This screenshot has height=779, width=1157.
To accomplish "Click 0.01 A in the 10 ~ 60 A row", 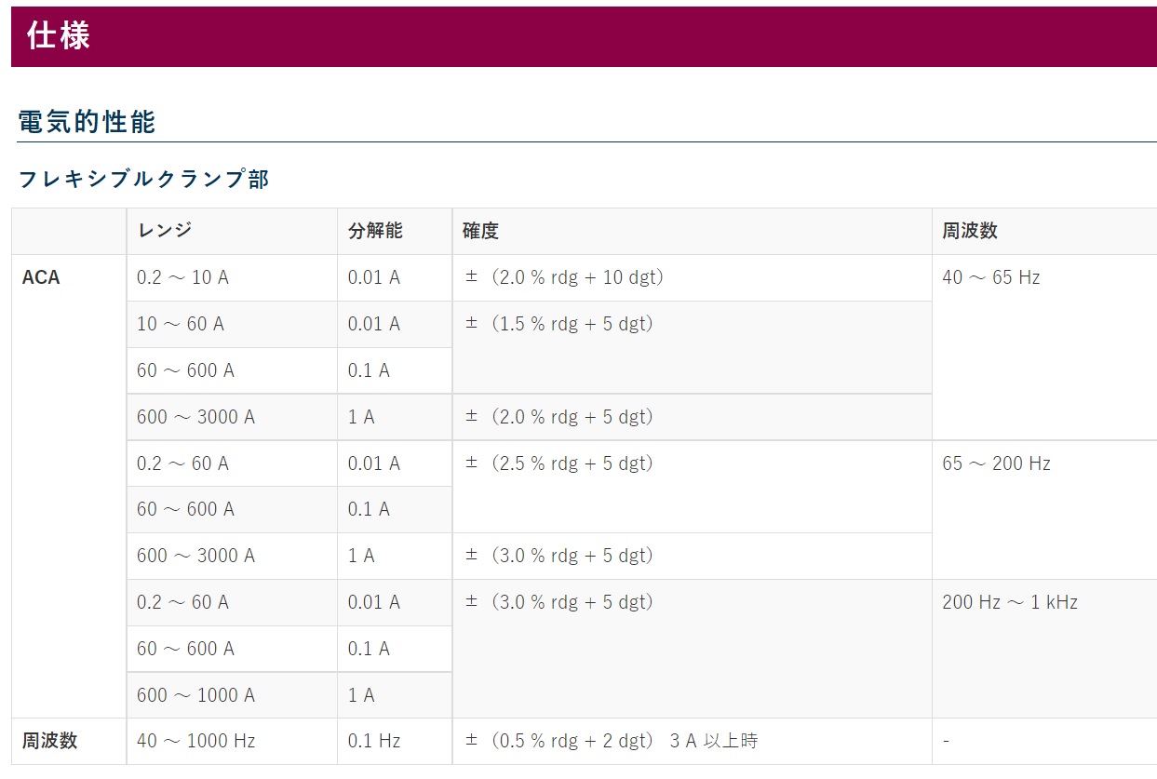I will (x=395, y=324).
